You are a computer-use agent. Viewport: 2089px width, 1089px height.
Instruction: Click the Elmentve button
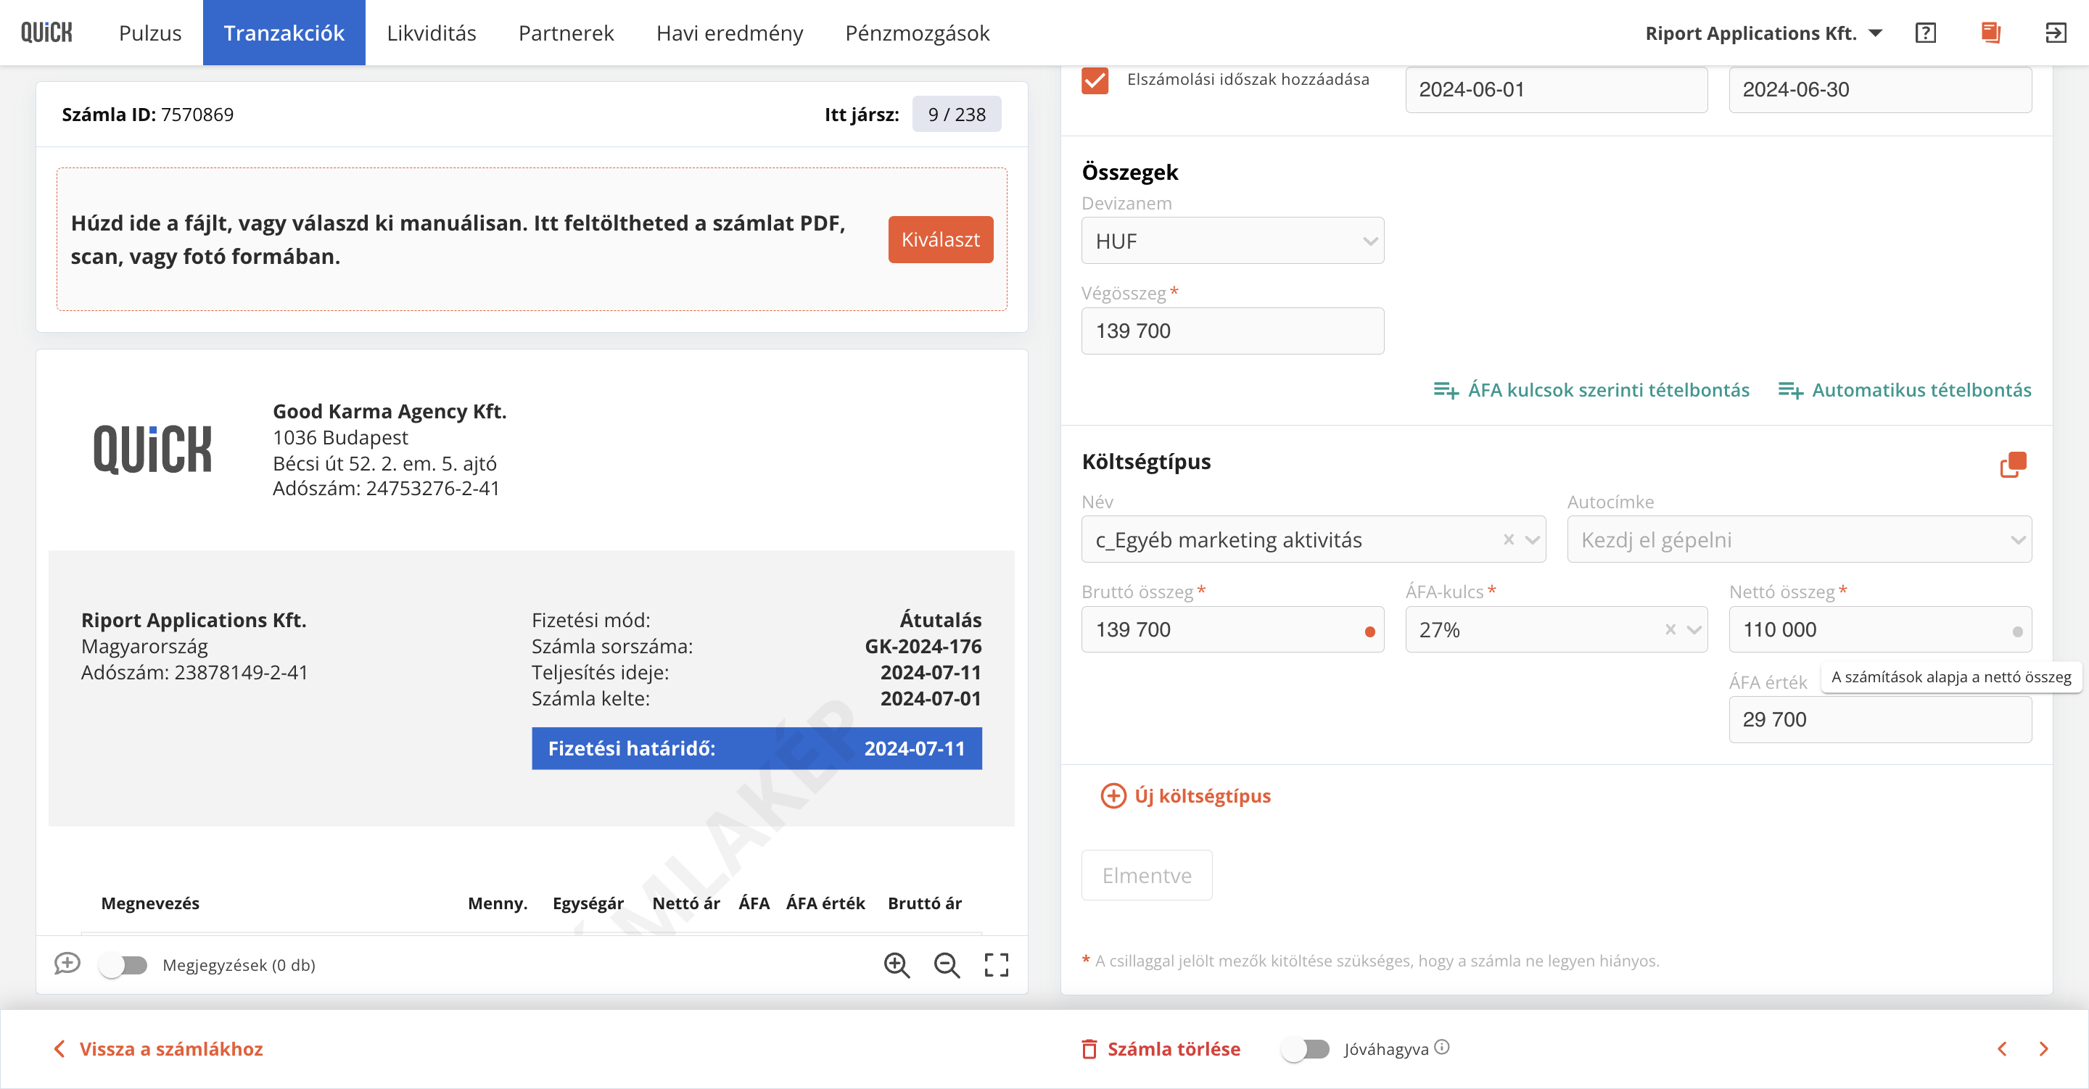[x=1147, y=875]
